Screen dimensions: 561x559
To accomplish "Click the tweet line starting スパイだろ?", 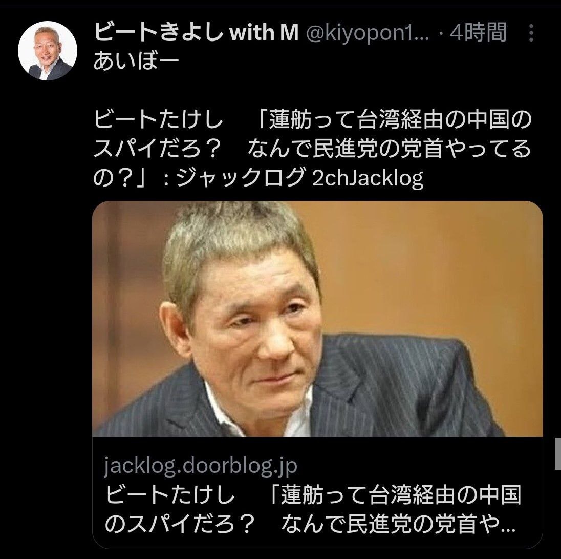I will 312,149.
